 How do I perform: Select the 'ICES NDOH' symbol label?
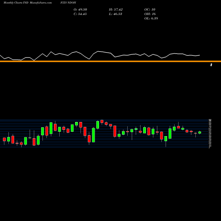[x=68, y=3]
